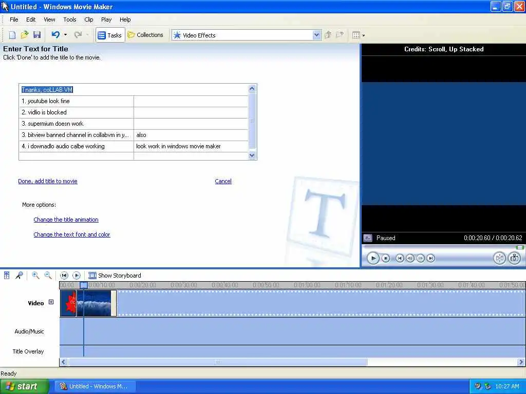
Task: Toggle the Collections pane button
Action: [145, 35]
